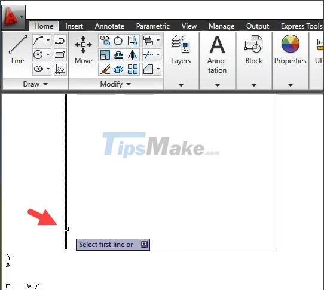Open the draw order dropdown arrow
The image size is (324, 290).
tap(158, 41)
